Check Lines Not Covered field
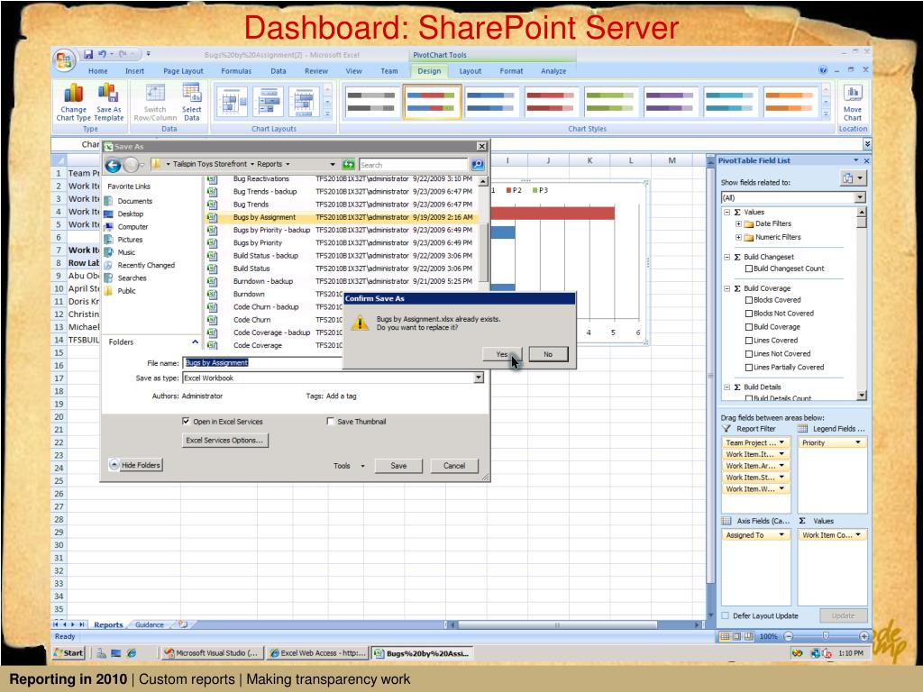923x692 pixels. tap(749, 353)
